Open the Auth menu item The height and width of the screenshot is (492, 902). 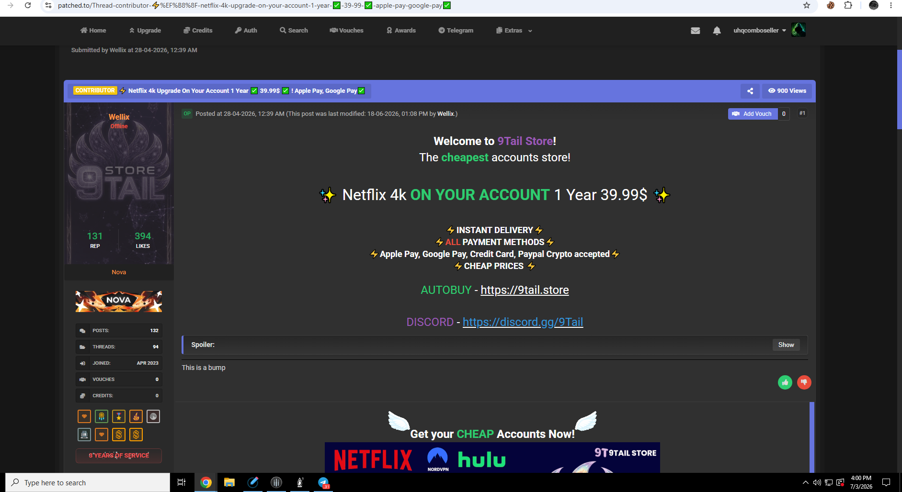tap(246, 31)
